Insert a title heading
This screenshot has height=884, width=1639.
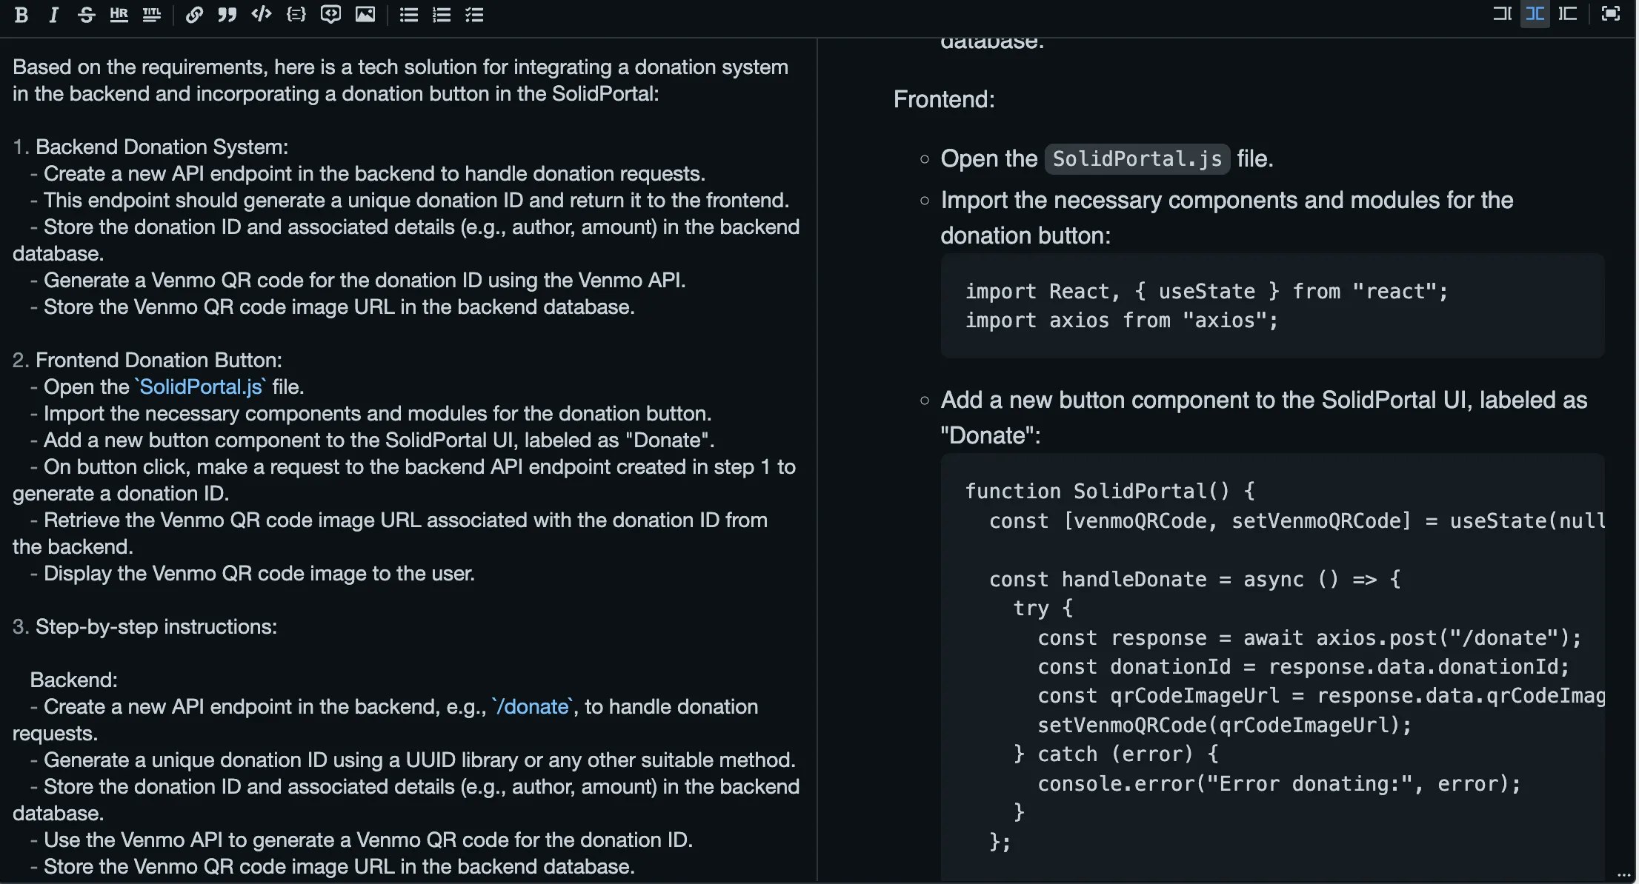coord(151,15)
